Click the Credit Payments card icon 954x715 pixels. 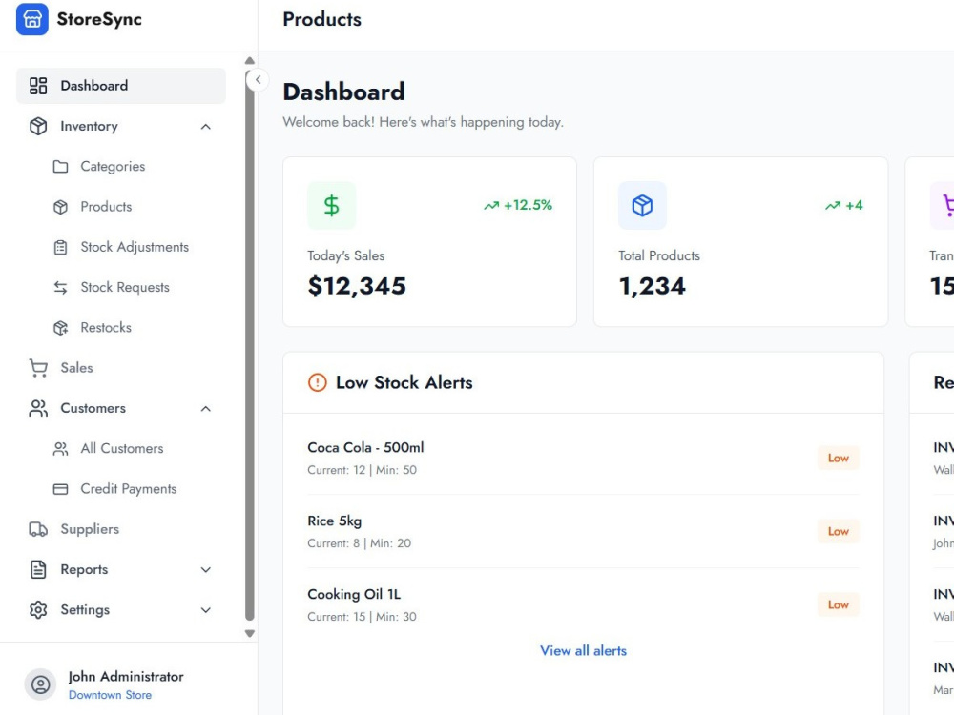coord(60,489)
